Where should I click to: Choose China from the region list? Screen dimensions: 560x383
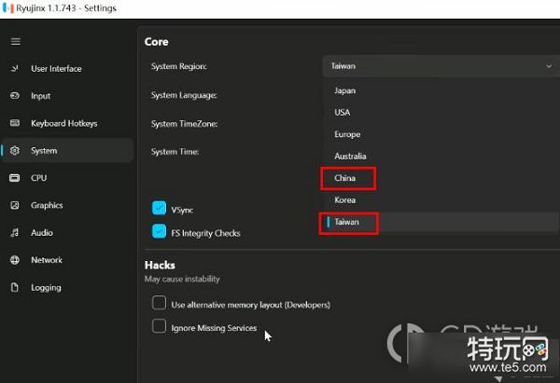[345, 178]
